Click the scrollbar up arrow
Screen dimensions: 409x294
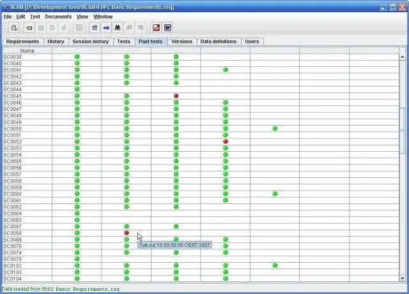(403, 57)
